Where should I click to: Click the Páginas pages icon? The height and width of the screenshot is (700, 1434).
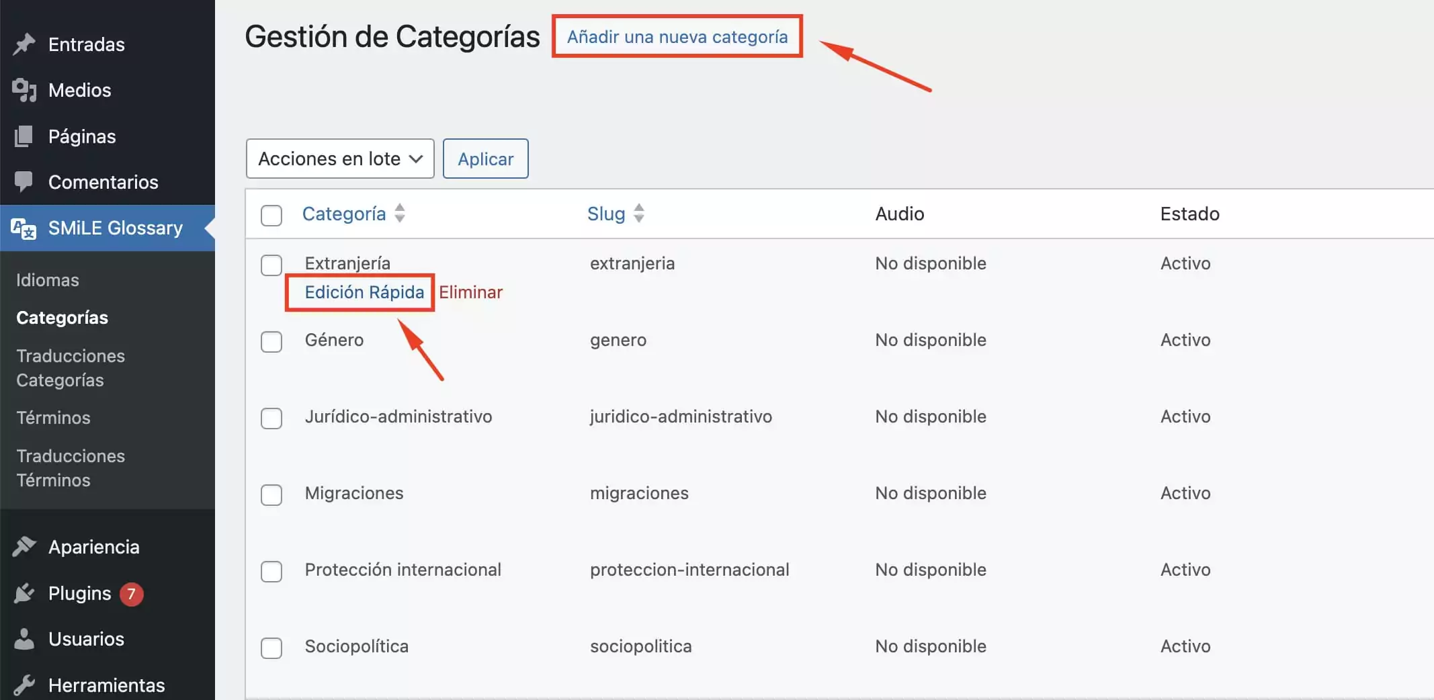point(24,136)
